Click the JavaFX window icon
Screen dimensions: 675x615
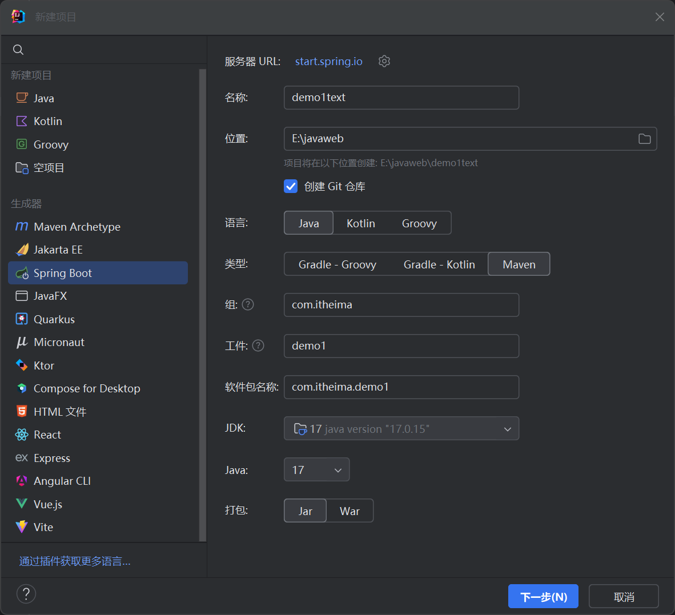(22, 296)
